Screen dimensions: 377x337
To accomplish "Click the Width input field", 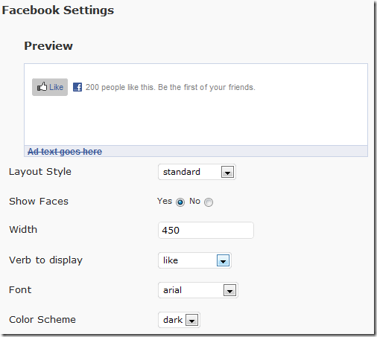I will pyautogui.click(x=206, y=230).
